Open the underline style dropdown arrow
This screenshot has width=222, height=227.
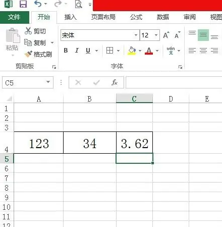click(x=96, y=51)
